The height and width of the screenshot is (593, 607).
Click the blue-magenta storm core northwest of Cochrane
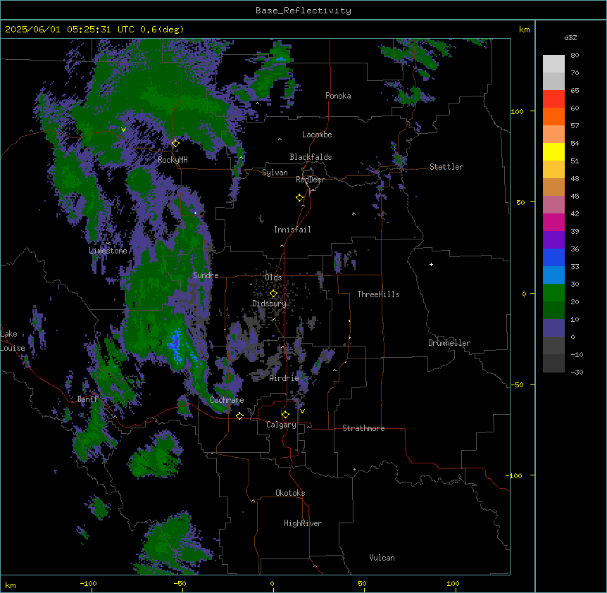click(x=176, y=344)
